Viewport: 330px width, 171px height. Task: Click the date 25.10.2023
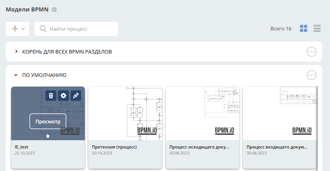click(25, 153)
